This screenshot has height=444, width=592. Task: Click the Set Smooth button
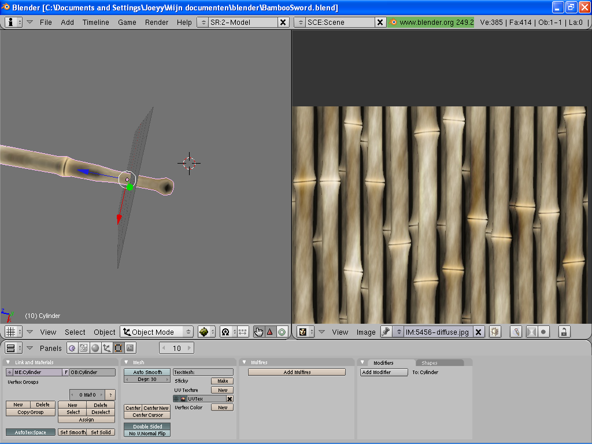(73, 432)
